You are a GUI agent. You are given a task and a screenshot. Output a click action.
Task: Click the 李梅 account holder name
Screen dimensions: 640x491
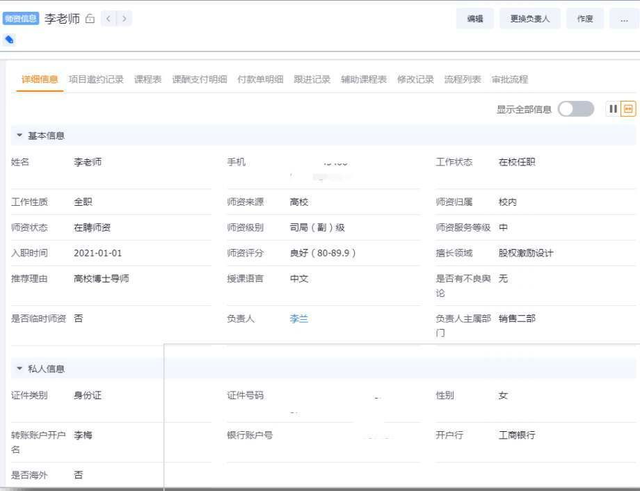coord(83,435)
